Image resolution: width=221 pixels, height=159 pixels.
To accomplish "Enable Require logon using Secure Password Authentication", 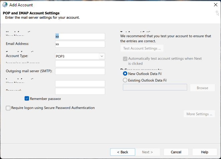I will click(x=8, y=108).
